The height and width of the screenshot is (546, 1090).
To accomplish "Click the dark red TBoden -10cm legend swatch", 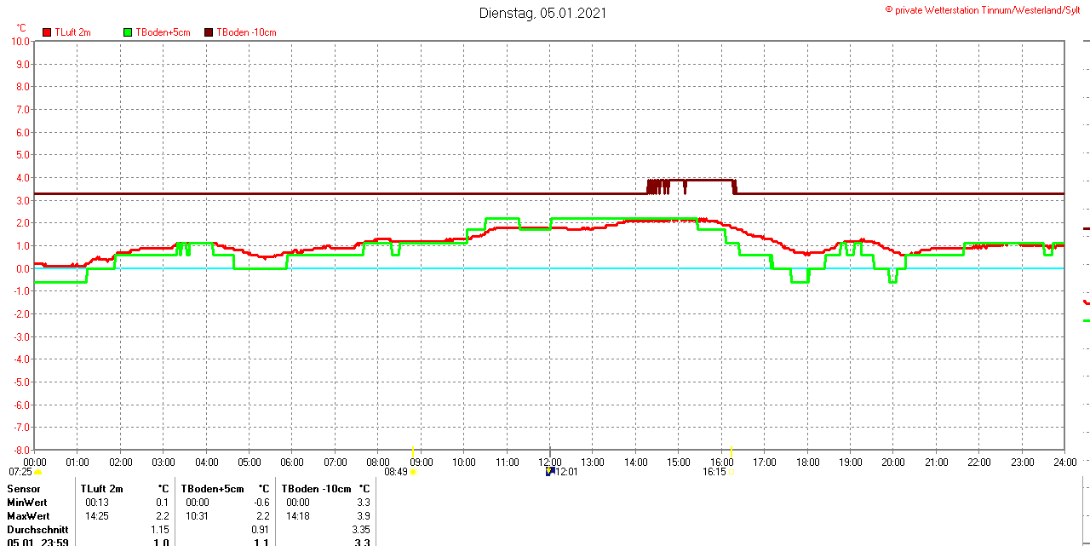I will coord(209,32).
